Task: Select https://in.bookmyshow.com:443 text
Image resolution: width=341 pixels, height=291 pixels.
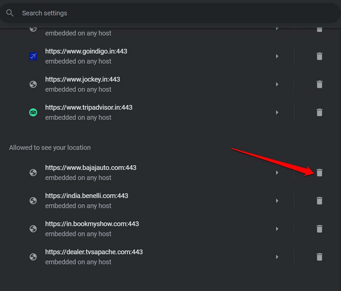Action: [92, 224]
